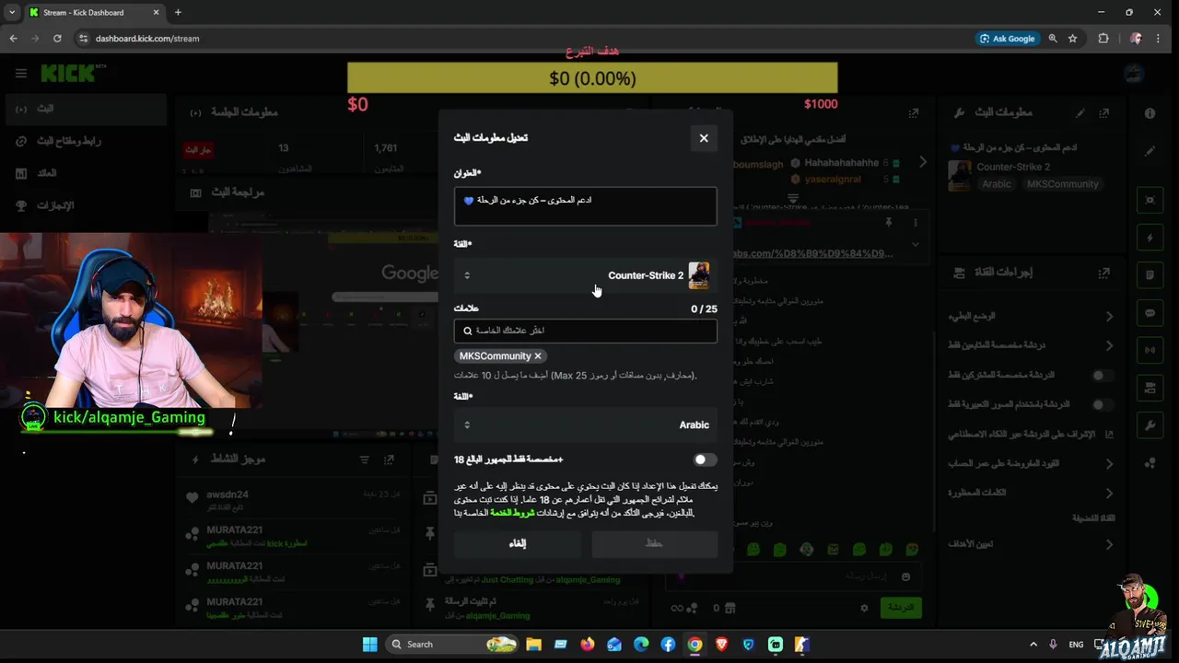Collapse the pinned message chevron
The width and height of the screenshot is (1179, 663).
pos(915,245)
